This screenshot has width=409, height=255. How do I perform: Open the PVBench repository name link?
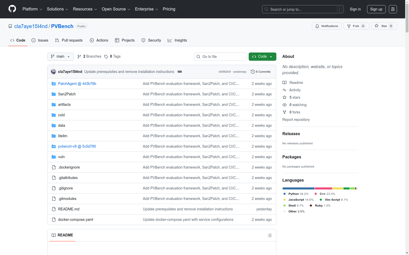coord(62,26)
